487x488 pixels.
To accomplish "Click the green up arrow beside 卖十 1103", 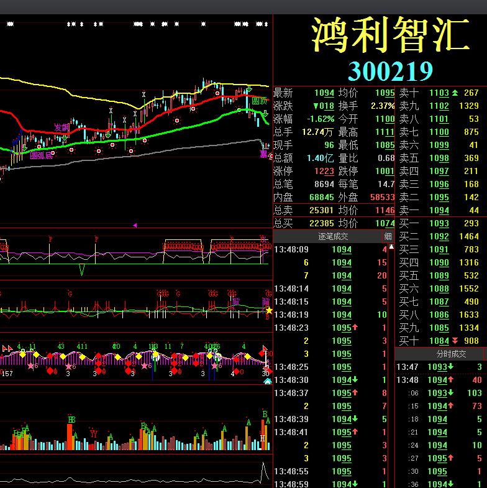I will 455,93.
